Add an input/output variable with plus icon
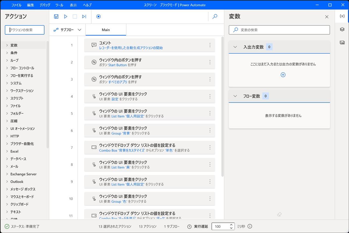This screenshot has height=233, width=349. (x=283, y=75)
